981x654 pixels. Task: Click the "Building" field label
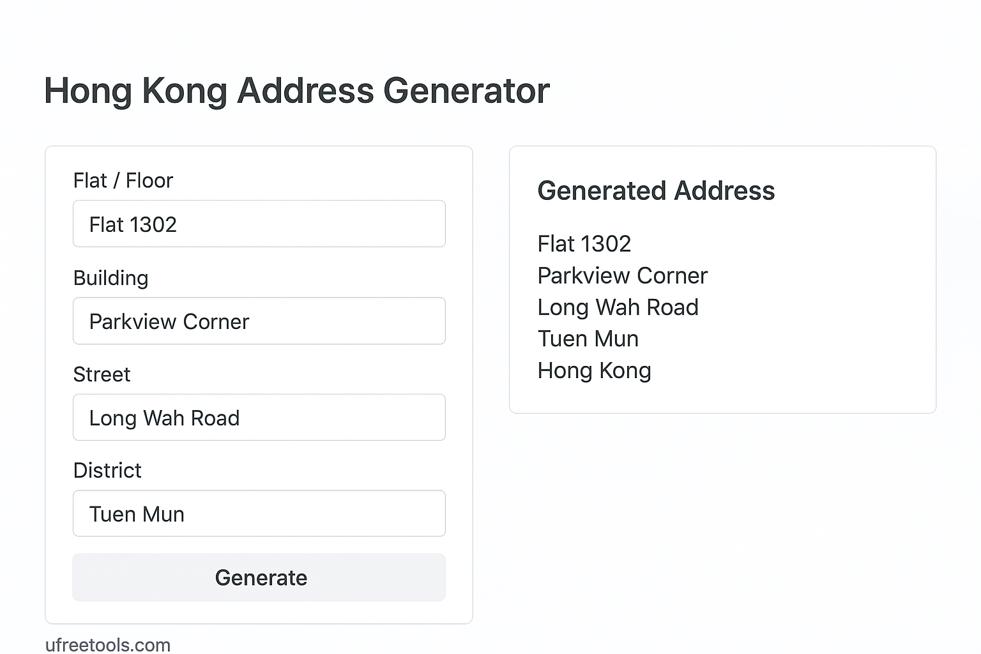110,278
